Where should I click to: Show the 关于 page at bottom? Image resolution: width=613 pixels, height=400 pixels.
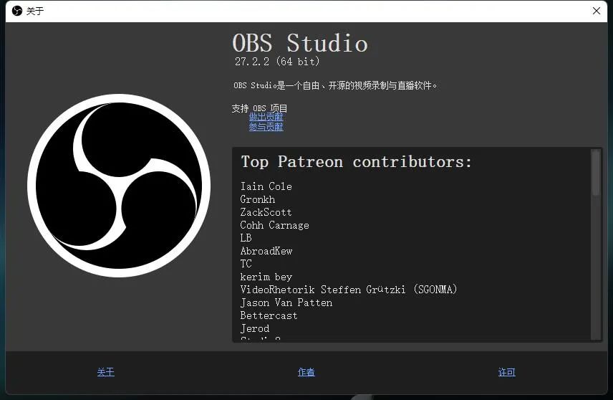pos(105,372)
